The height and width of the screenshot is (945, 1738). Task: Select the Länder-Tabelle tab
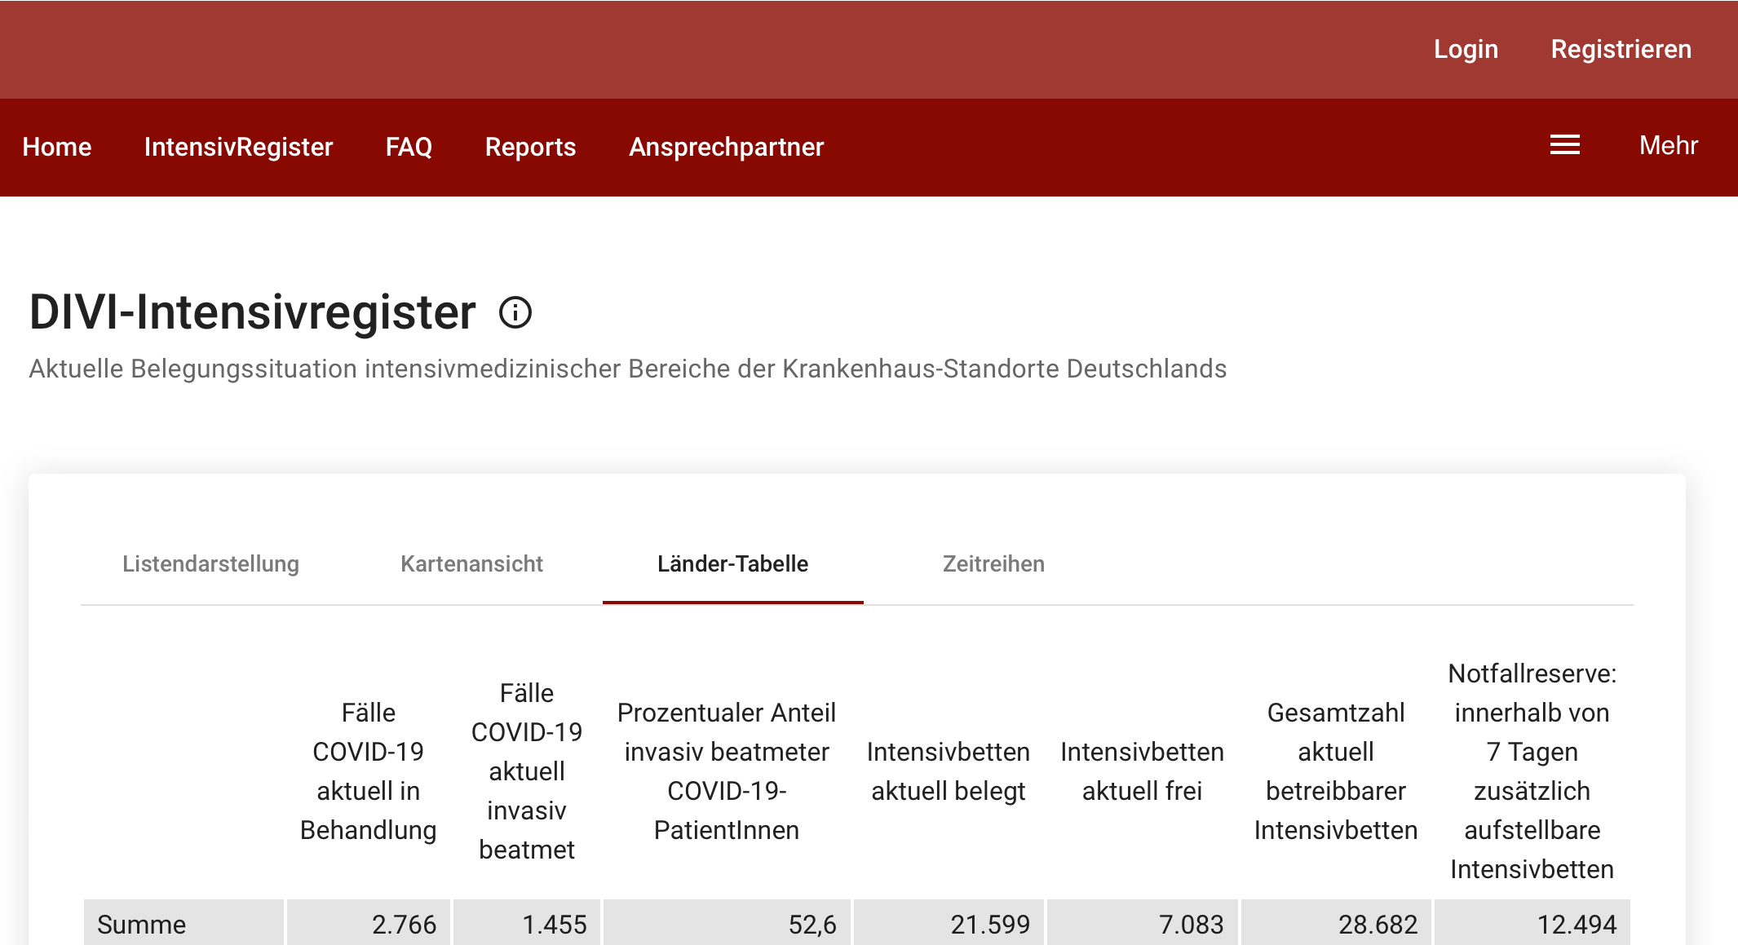point(732,563)
